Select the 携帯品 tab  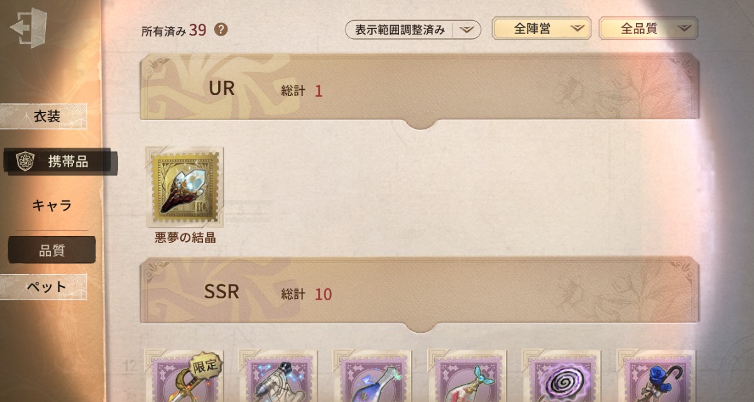(x=62, y=161)
